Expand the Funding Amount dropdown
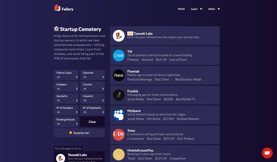 [66, 122]
